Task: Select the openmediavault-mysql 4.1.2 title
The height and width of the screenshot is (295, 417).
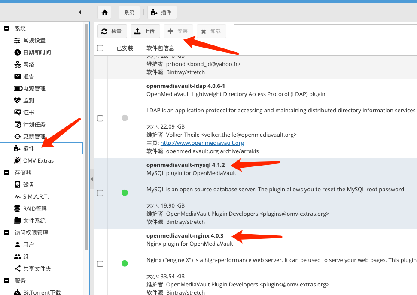Action: pyautogui.click(x=186, y=165)
